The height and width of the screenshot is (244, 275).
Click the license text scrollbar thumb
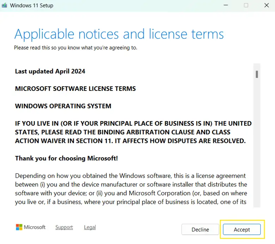(257, 74)
